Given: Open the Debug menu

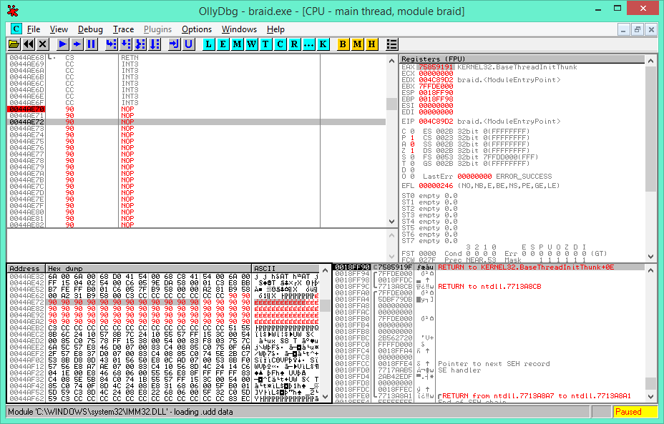Looking at the screenshot, I should point(90,29).
